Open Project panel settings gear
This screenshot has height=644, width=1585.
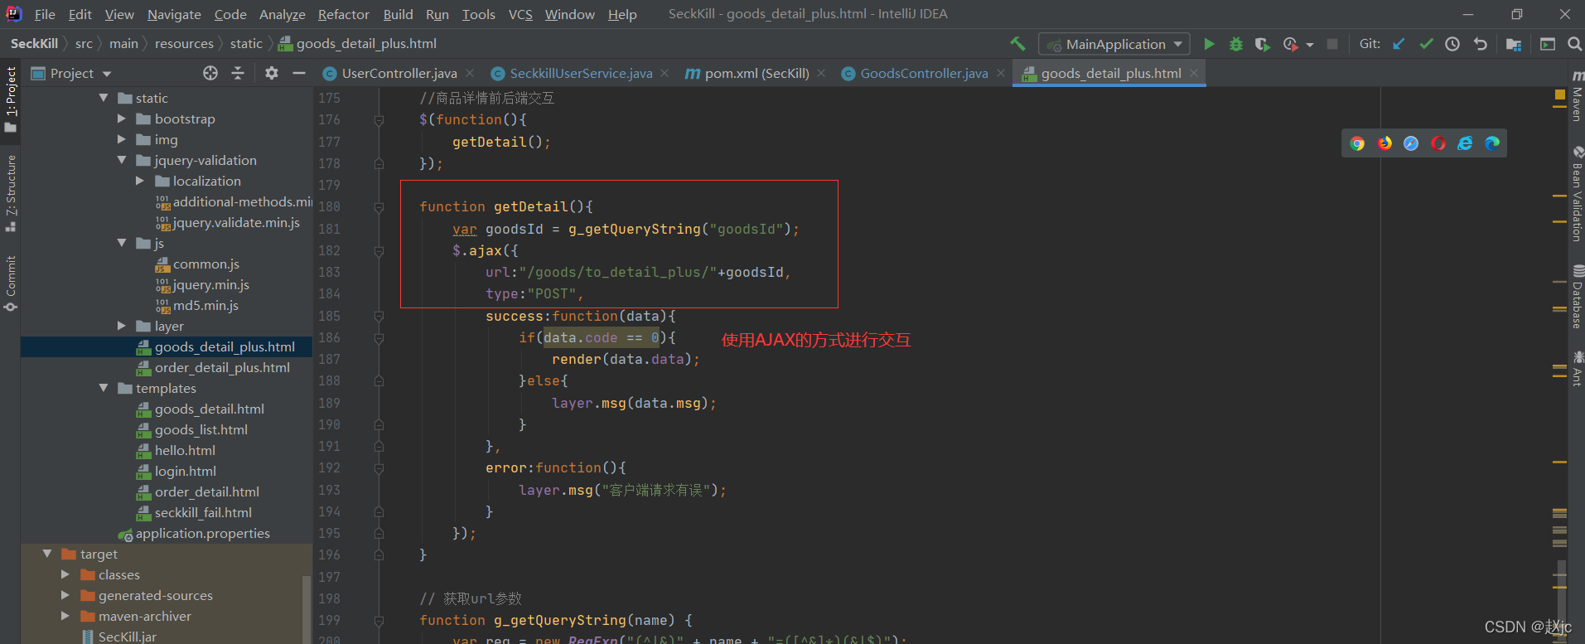(272, 73)
